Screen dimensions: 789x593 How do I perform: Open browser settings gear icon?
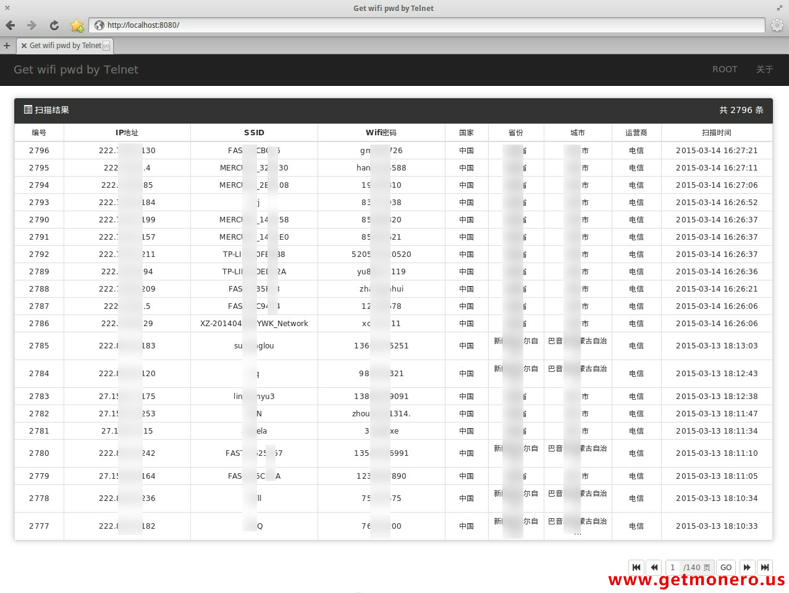click(777, 25)
